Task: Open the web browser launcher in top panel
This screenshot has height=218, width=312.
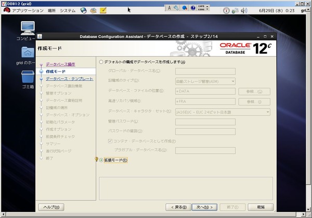Action: [x=83, y=10]
